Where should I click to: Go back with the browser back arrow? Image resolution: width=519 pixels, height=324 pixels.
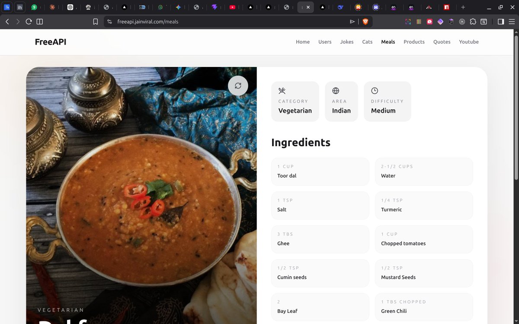[x=7, y=22]
